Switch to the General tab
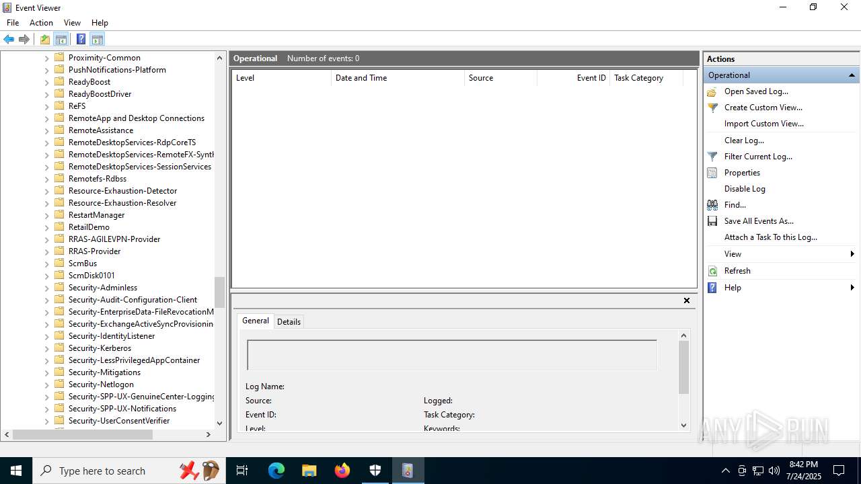The image size is (861, 484). 256,321
